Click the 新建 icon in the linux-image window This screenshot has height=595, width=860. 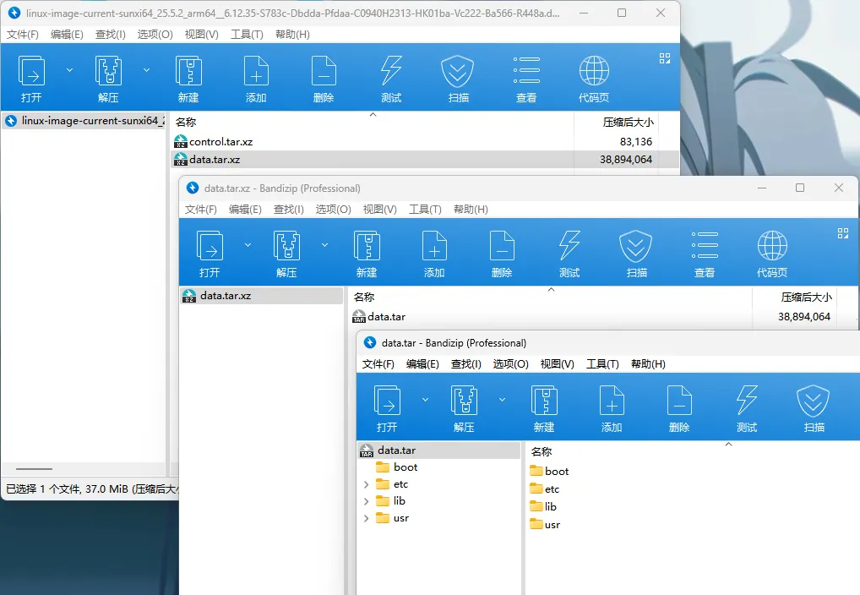pyautogui.click(x=188, y=72)
